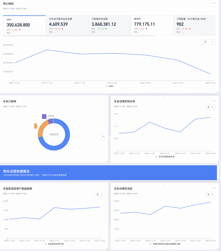Screen dimensions: 221x251
Task: Open more options on 车系详情页转化率 chart
Action: coord(214,101)
